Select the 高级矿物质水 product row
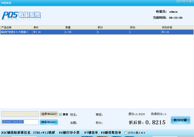Screen dimensions: 194x137 (x=16, y=32)
